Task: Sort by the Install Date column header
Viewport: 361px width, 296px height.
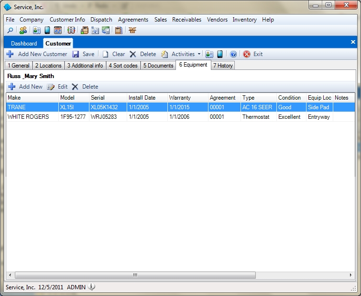Action: tap(147, 98)
